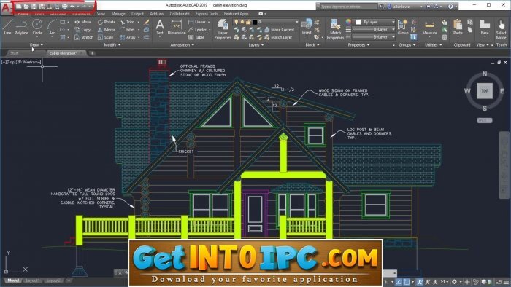This screenshot has height=287, width=511.
Task: Click the Erase tool icon
Action: pyautogui.click(x=147, y=22)
